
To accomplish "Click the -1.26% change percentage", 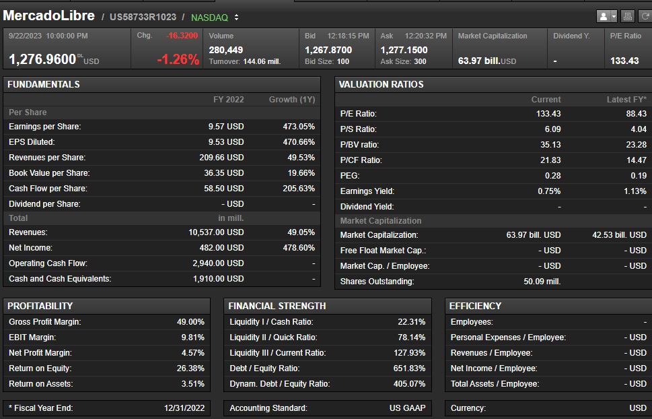I will tap(178, 59).
